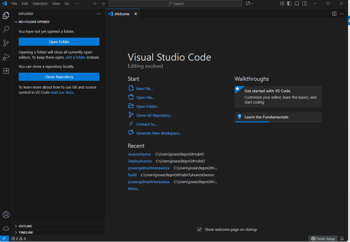Open the File menu

click(14, 3)
